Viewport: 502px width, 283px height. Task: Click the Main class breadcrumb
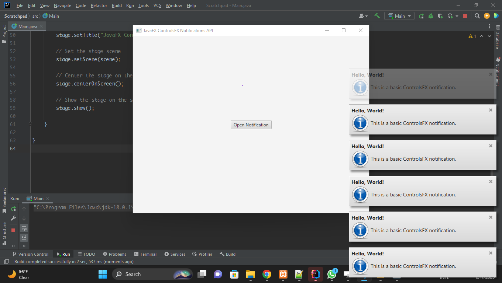pyautogui.click(x=51, y=16)
